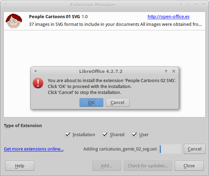Roll up the LibreOffice dialog with the arrow icon
Screen dimensions: 209x176
tap(166, 71)
